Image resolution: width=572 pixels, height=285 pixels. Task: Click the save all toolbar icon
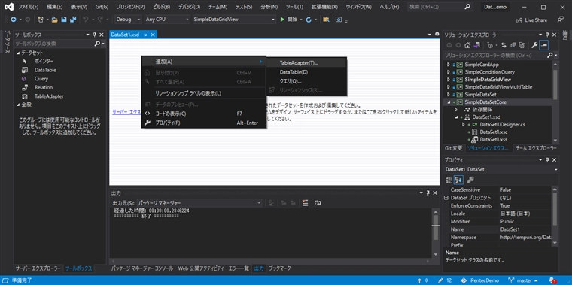[x=73, y=20]
